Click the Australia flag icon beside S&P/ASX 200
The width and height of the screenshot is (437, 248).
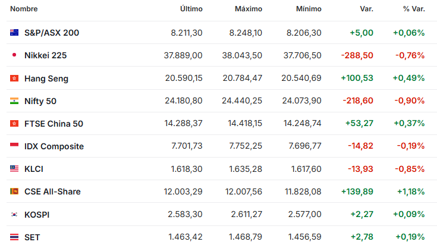coord(14,33)
